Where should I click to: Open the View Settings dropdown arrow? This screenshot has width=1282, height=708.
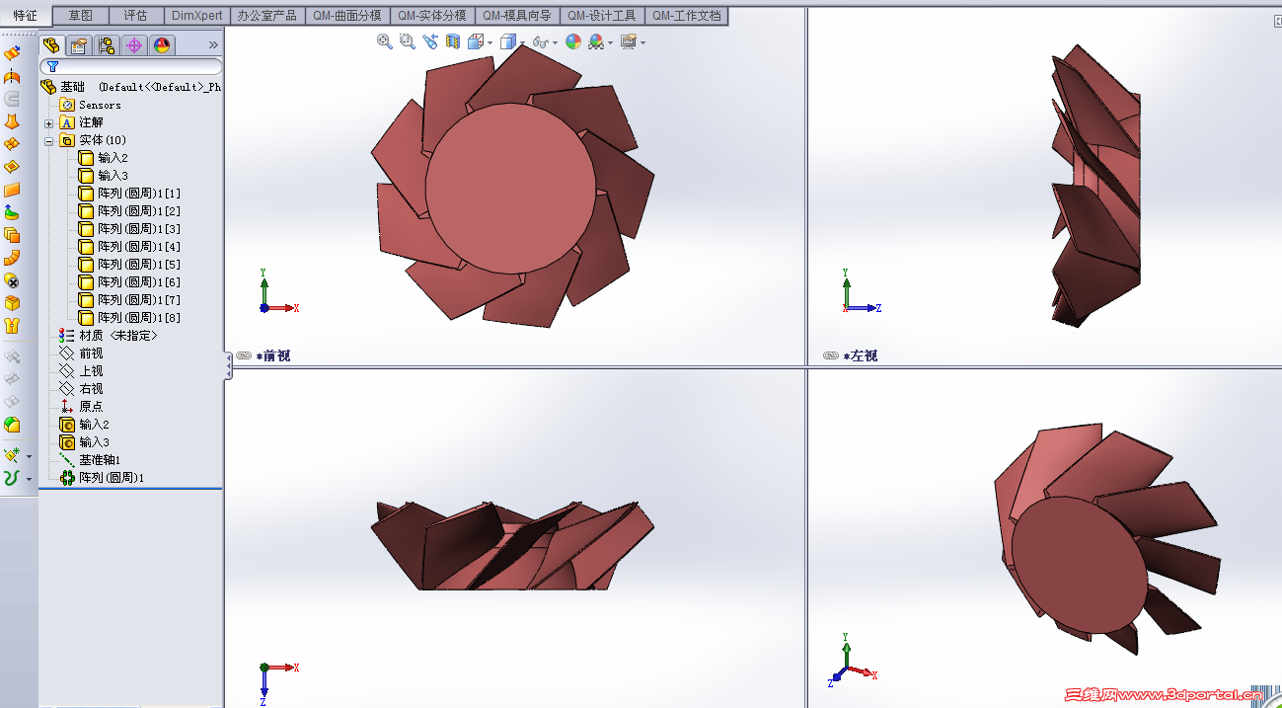(642, 42)
